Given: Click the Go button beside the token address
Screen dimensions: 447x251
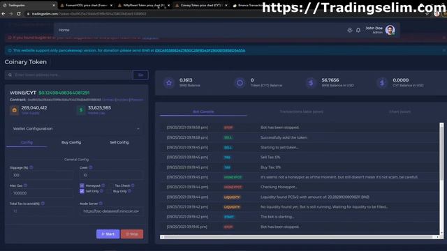Looking at the screenshot, I should (140, 75).
